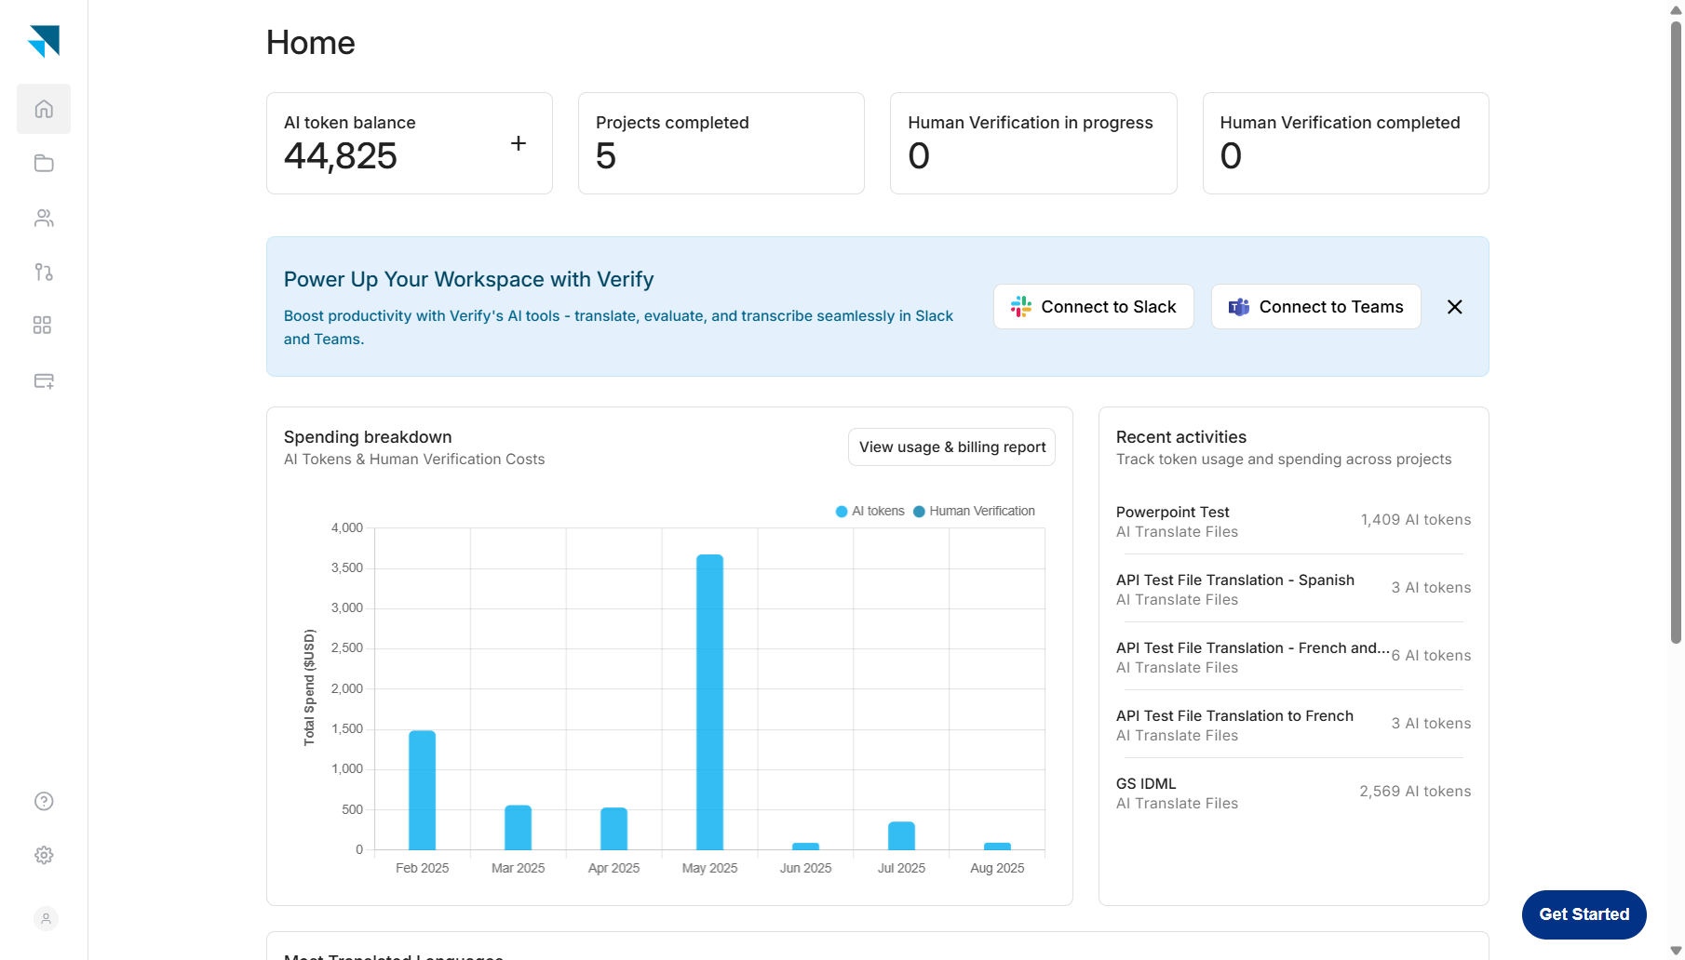Open the team members icon in sidebar

(x=44, y=218)
